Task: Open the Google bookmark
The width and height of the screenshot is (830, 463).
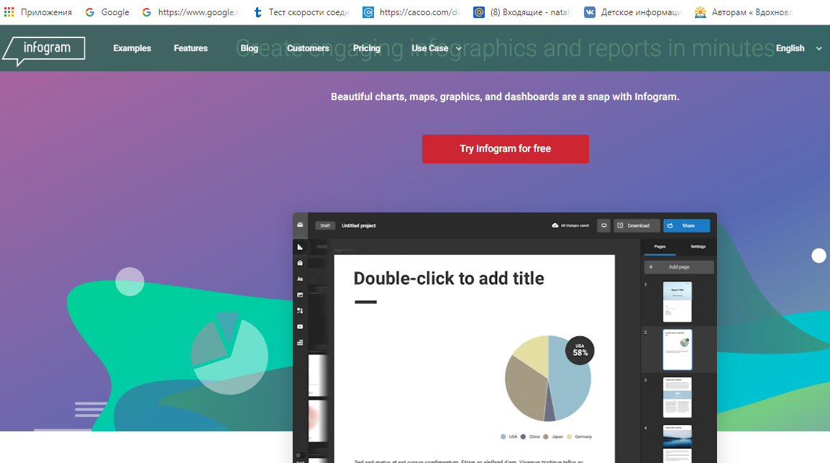Action: (x=107, y=12)
